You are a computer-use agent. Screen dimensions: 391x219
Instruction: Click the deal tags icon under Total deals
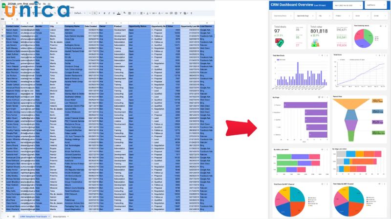pyautogui.click(x=279, y=43)
